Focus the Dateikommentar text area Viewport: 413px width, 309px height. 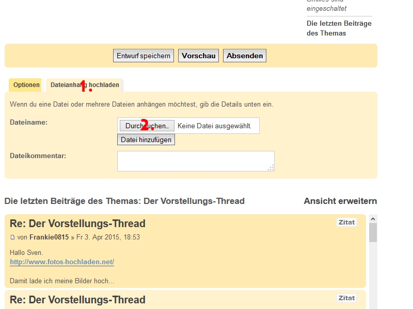pyautogui.click(x=195, y=161)
